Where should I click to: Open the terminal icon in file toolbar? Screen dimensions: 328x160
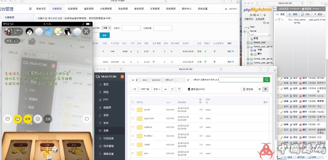[x=179, y=89]
